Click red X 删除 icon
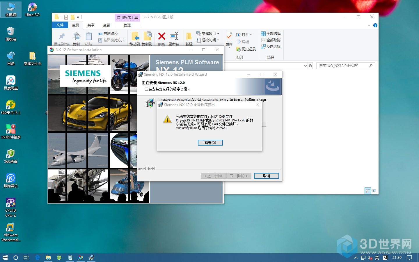 tap(161, 36)
